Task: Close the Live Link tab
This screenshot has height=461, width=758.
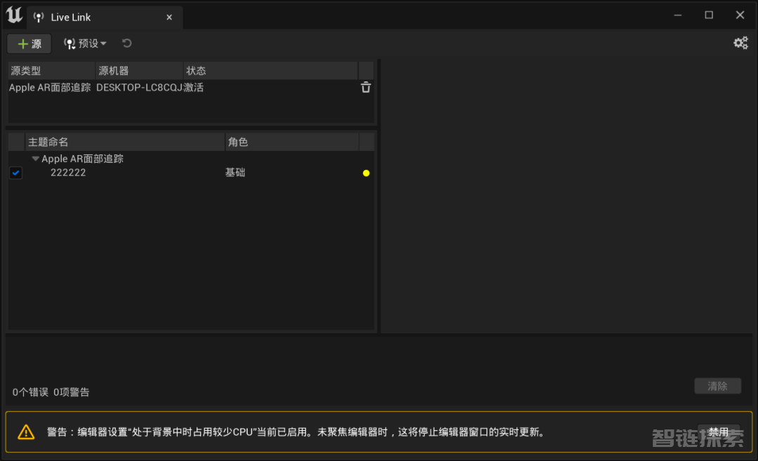Action: [169, 18]
